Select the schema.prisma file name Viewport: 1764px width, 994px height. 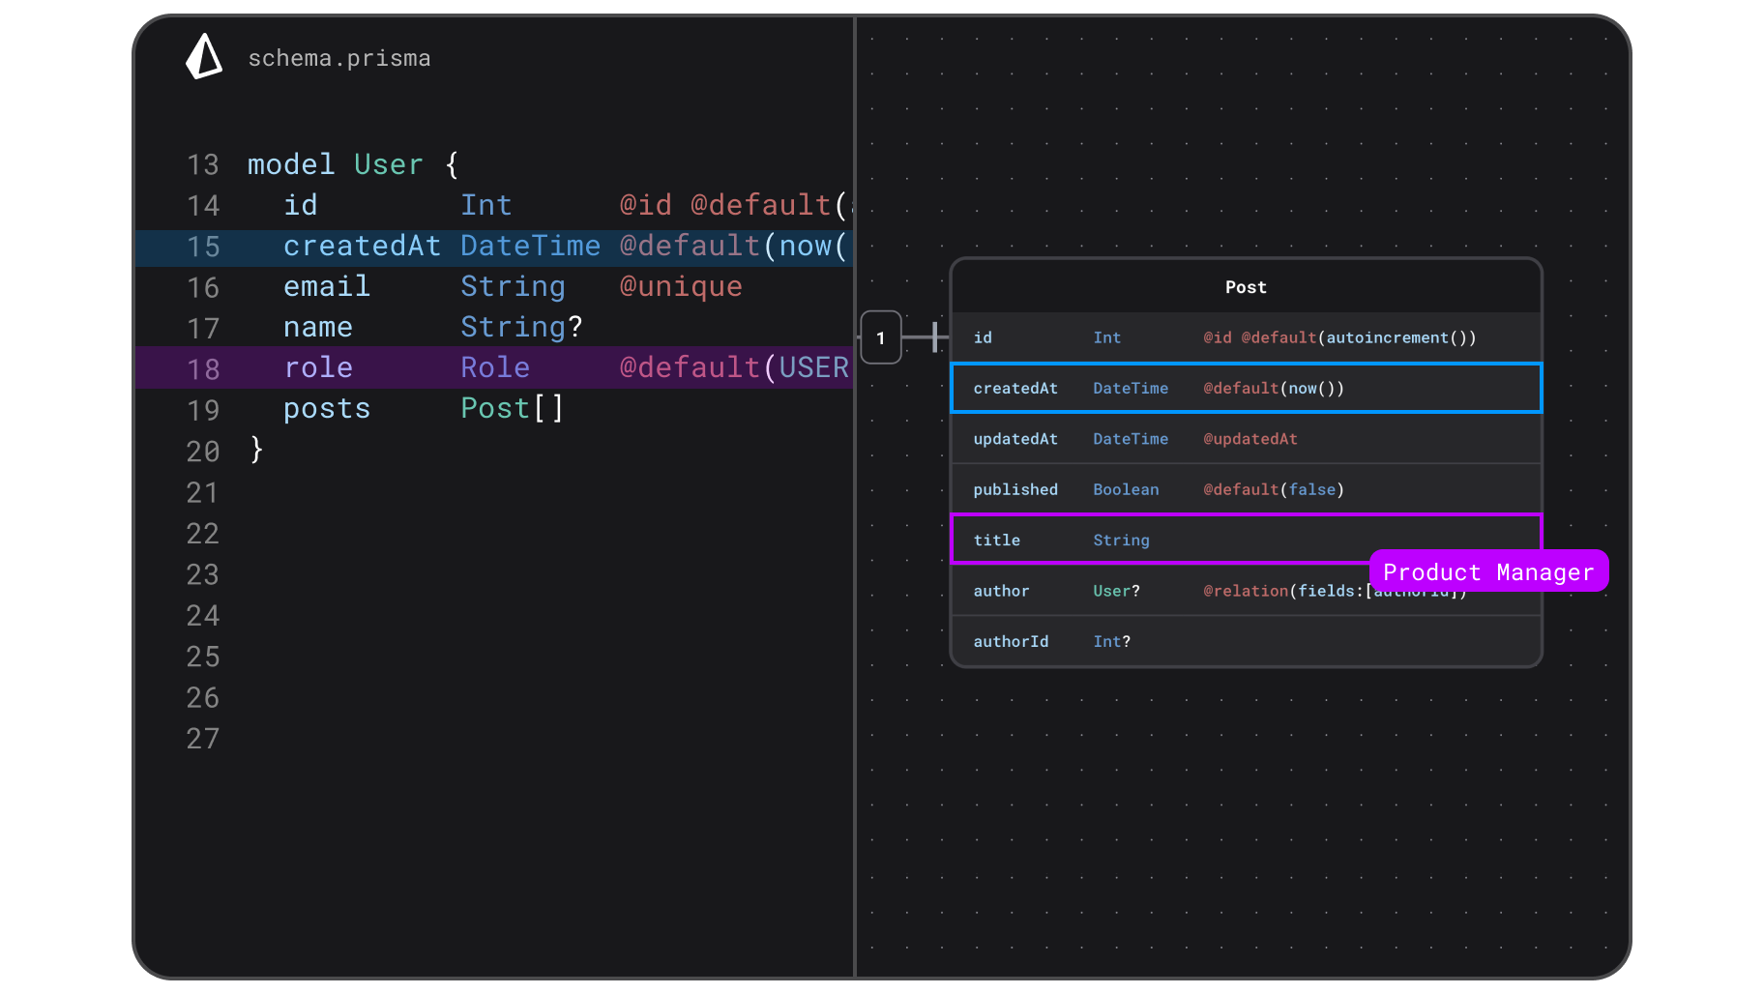(x=339, y=58)
